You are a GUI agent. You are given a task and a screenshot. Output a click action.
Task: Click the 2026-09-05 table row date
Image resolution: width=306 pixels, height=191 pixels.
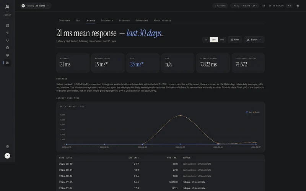tap(66, 182)
